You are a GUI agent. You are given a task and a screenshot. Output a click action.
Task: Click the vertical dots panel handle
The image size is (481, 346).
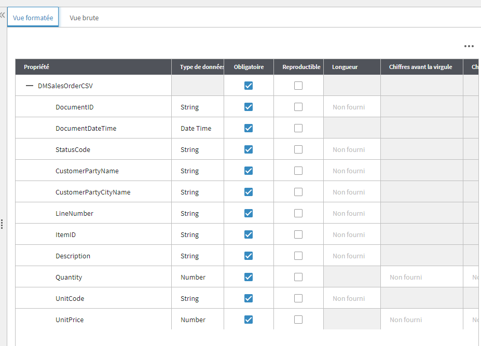tap(2, 224)
